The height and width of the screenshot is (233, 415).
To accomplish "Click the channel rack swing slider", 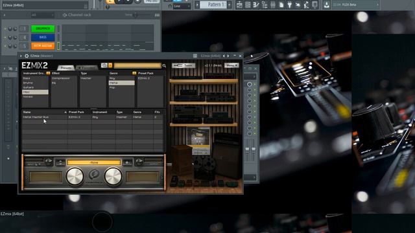I will 135,15.
